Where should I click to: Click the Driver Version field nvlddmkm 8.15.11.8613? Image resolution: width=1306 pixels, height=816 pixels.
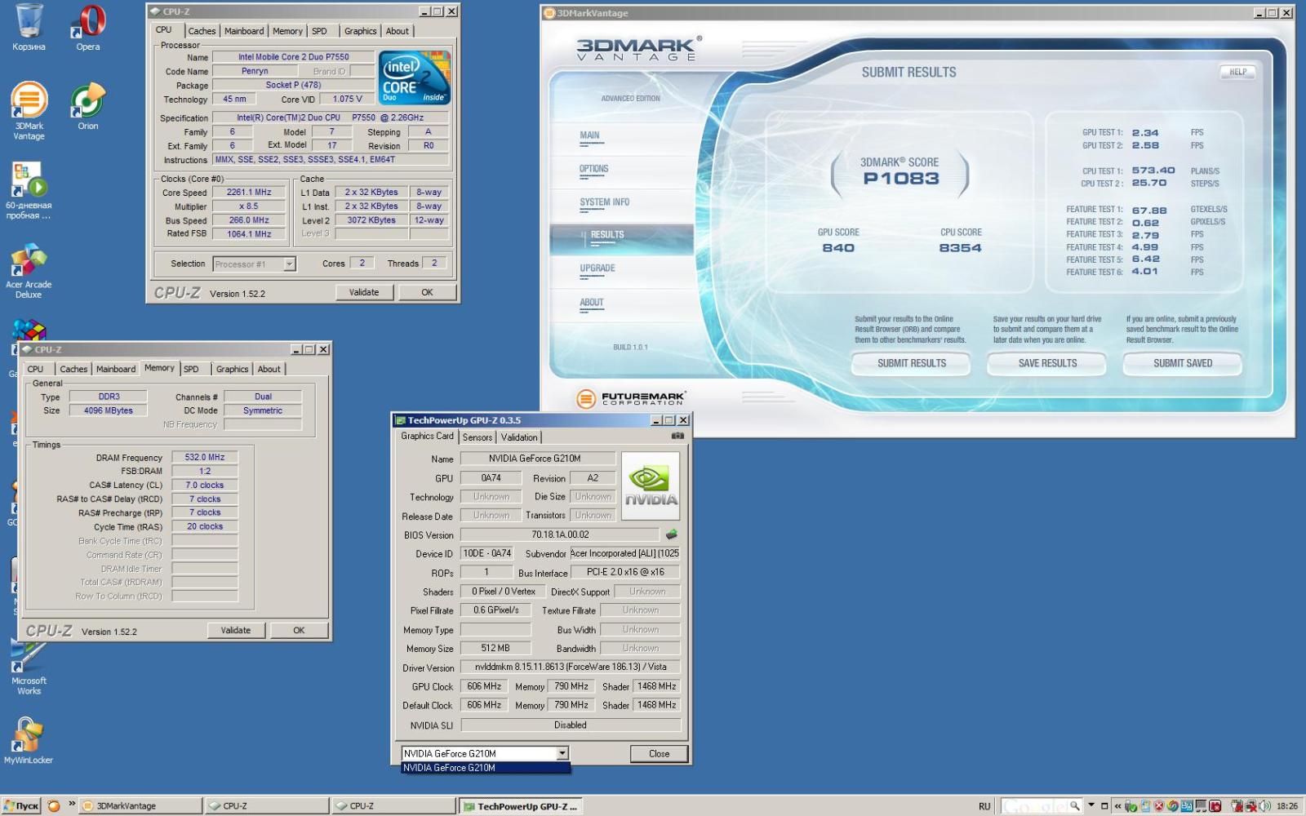point(571,667)
